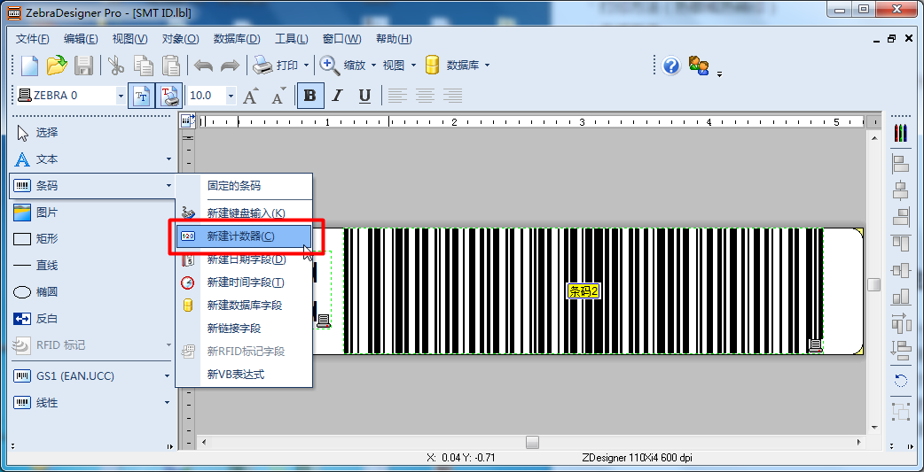The width and height of the screenshot is (924, 472).
Task: Click the Cut scissors icon
Action: 116,66
